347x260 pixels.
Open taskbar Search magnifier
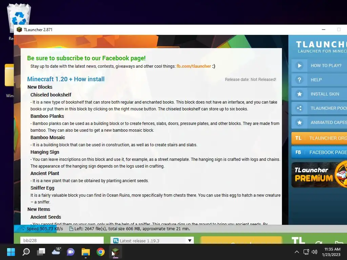coord(26,252)
